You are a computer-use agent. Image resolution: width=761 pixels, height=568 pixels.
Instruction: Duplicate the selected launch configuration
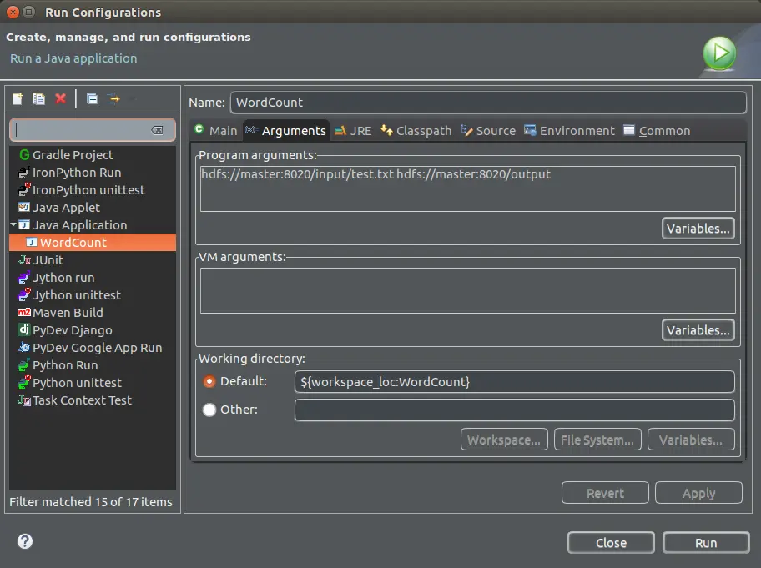pyautogui.click(x=39, y=99)
